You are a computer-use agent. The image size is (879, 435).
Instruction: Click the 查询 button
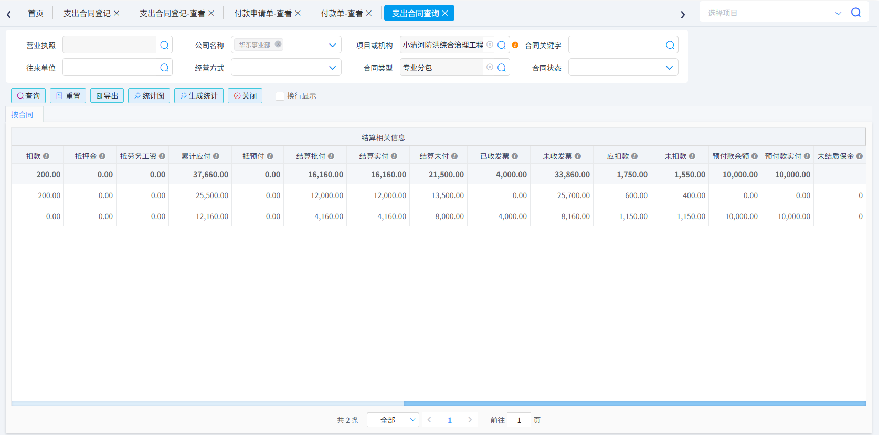28,96
